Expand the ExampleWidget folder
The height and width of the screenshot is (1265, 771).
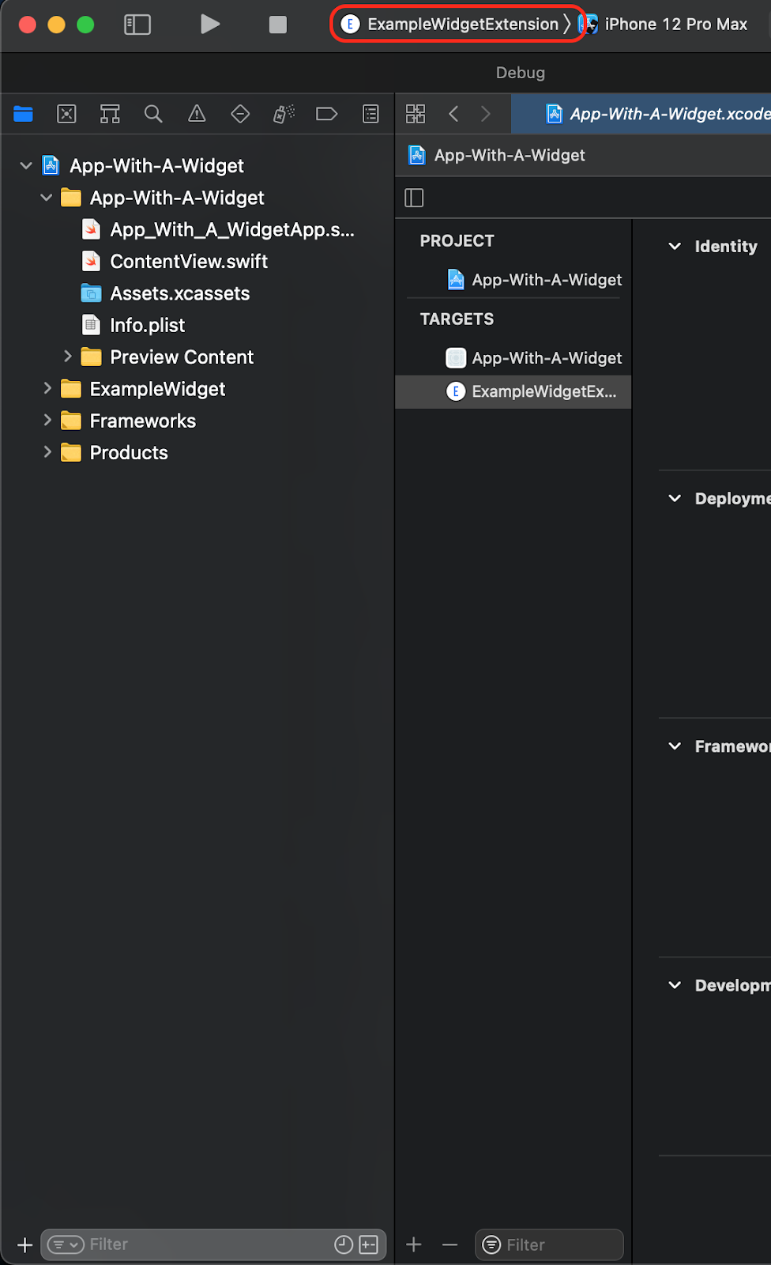pos(47,388)
